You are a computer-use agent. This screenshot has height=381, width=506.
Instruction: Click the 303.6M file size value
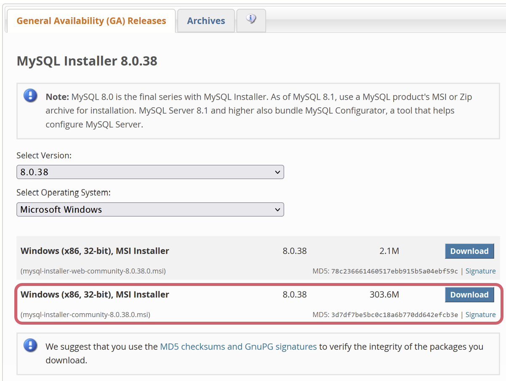tap(384, 294)
